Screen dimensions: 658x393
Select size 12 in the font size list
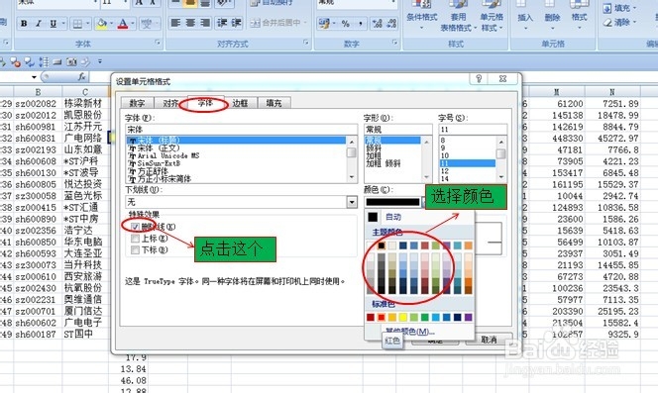coord(445,171)
